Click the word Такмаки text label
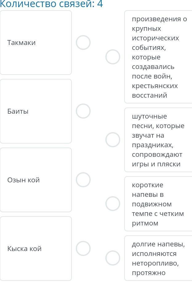192x284 pixels. [x=22, y=43]
